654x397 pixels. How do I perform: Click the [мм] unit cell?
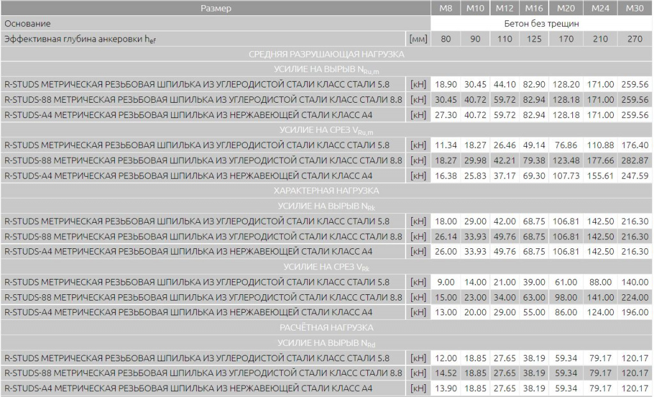[x=418, y=39]
